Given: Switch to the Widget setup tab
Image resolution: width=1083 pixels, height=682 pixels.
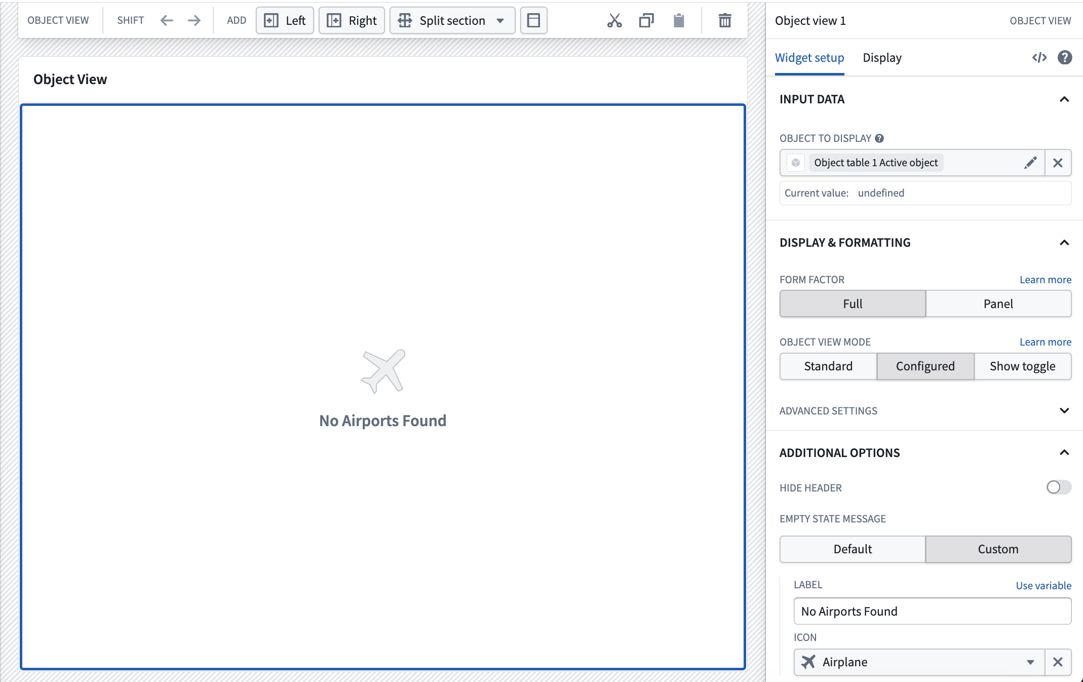Looking at the screenshot, I should [x=809, y=58].
